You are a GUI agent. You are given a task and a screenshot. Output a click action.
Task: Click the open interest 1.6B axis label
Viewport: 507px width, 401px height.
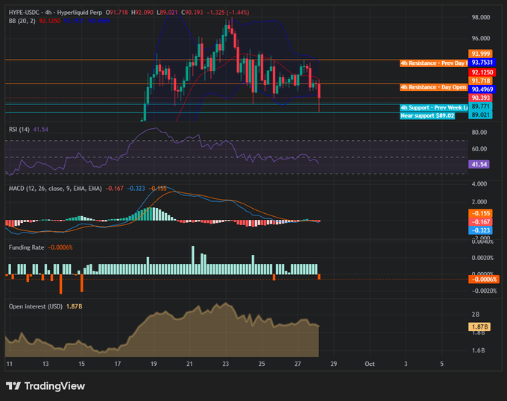point(478,350)
